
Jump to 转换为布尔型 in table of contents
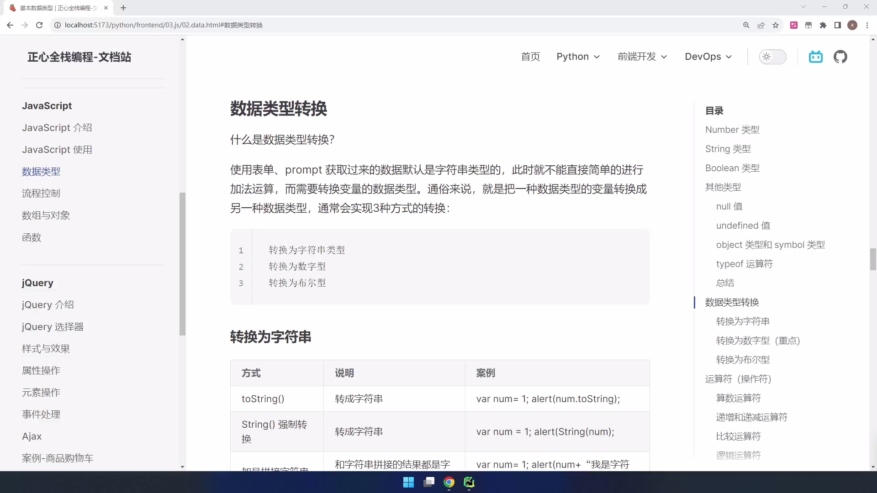743,360
